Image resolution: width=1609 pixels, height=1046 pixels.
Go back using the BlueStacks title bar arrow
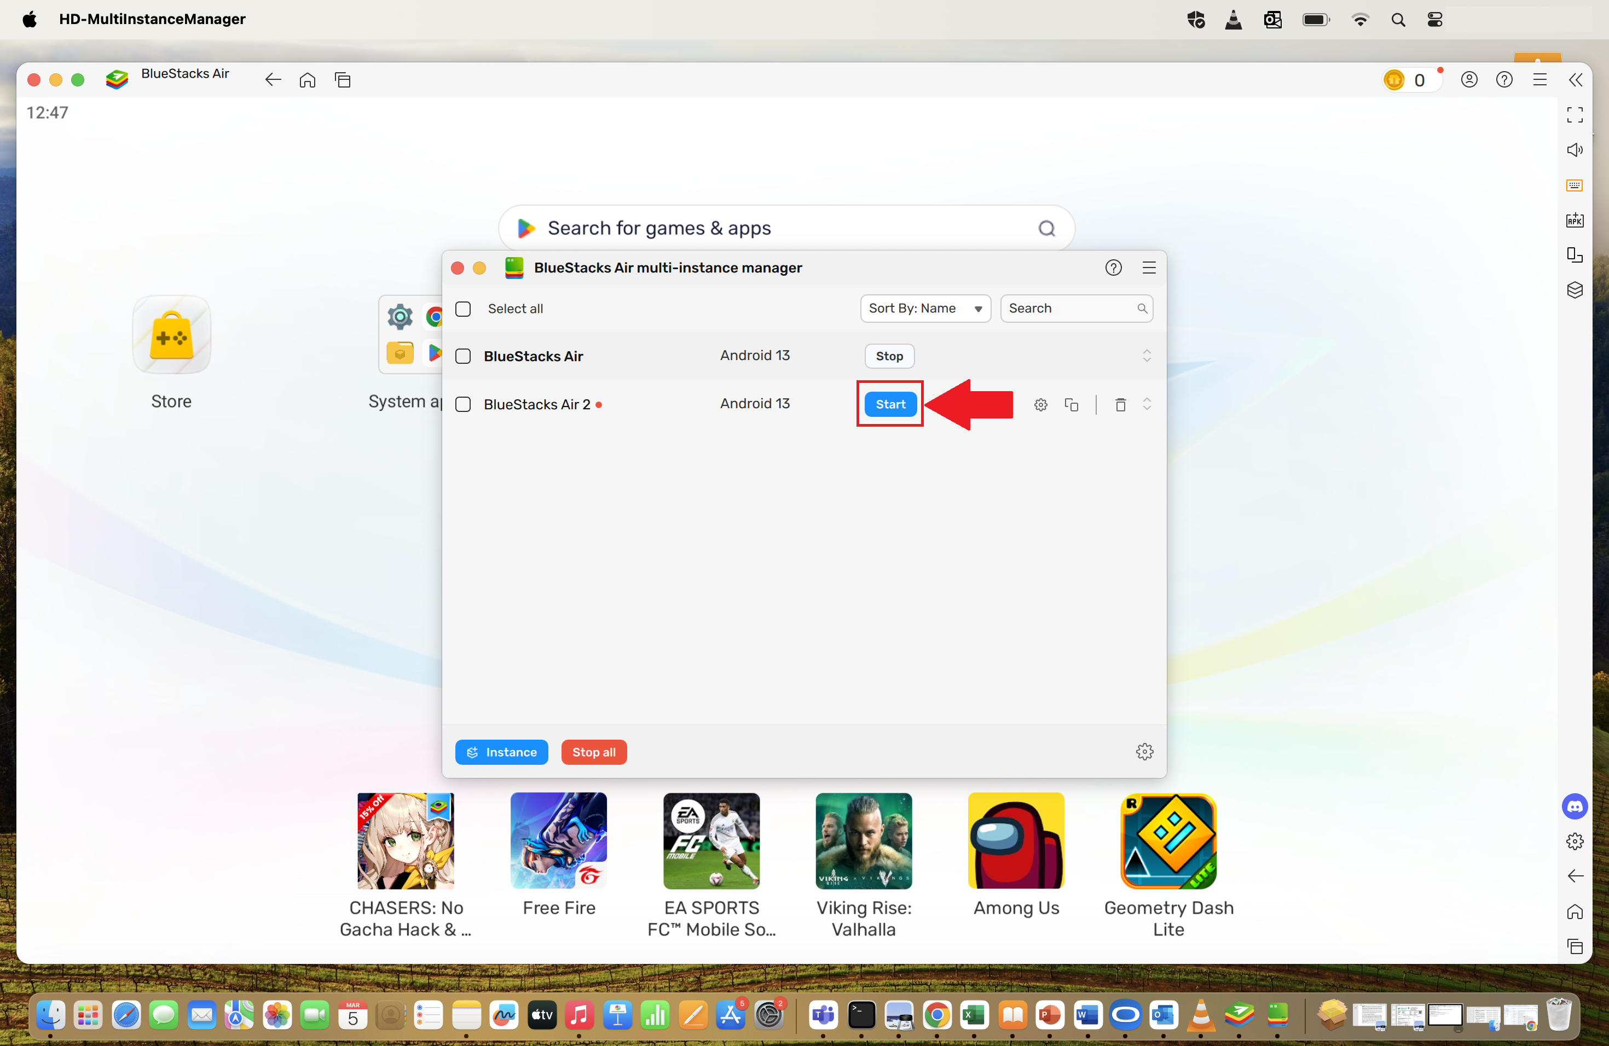click(273, 80)
